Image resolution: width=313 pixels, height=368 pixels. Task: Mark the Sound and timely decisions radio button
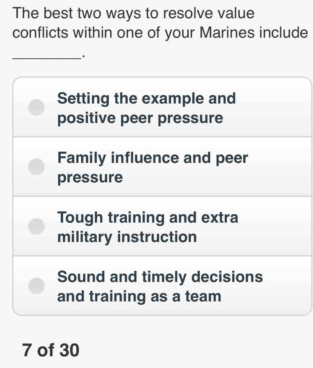tap(36, 286)
